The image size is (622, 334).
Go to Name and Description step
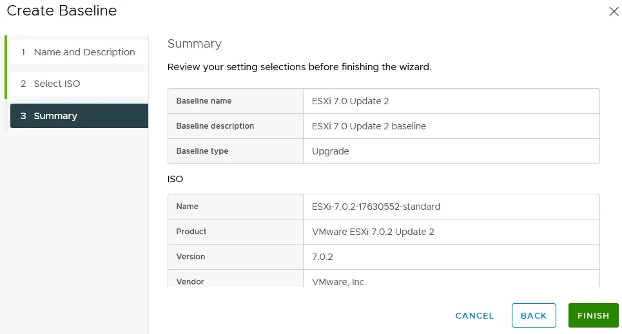(84, 52)
